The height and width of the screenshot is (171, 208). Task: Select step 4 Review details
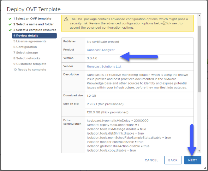[34, 36]
